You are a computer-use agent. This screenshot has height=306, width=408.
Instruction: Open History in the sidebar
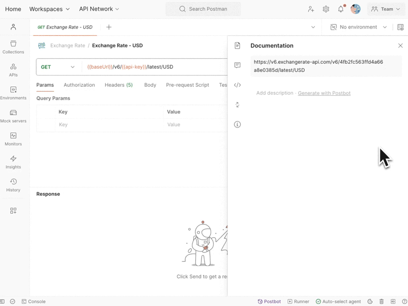[13, 185]
